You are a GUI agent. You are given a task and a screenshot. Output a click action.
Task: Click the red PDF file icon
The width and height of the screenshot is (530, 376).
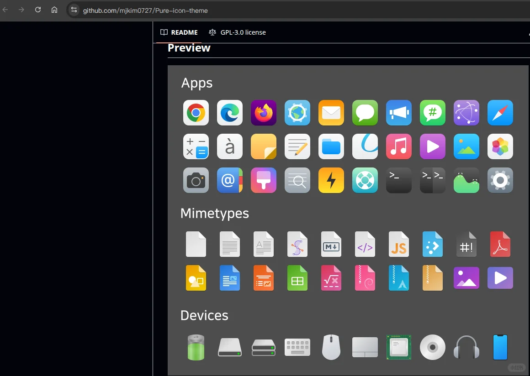point(500,244)
